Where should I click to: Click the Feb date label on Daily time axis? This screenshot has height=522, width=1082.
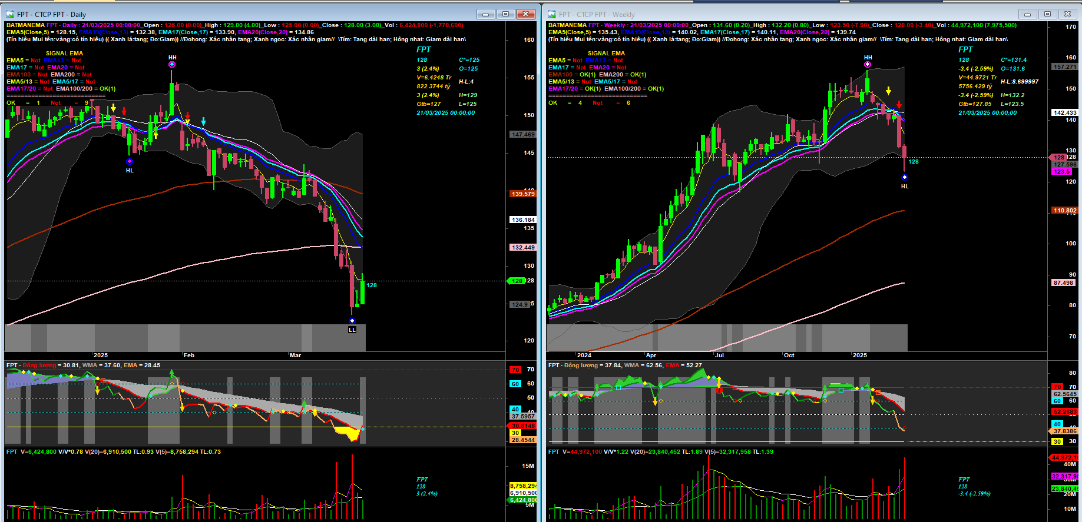click(188, 355)
